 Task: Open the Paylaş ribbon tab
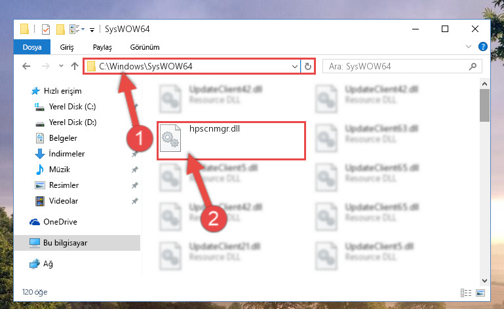[102, 47]
